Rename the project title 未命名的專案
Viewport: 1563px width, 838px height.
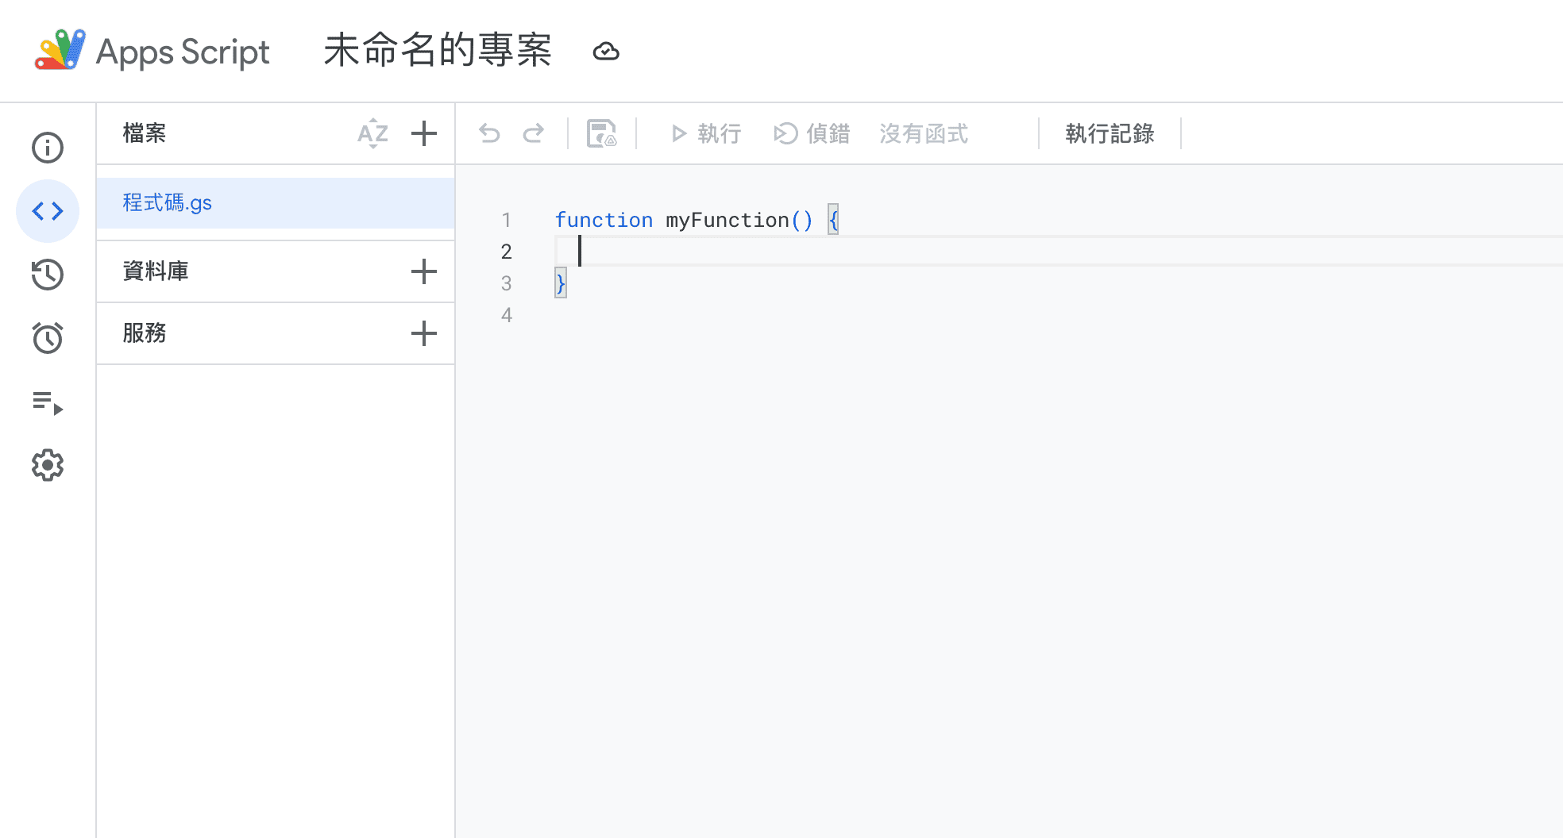(x=438, y=52)
